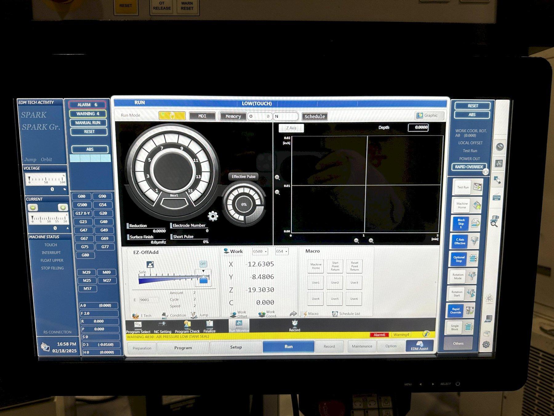Toggle C Axis Effective
Viewport: 554px width, 416px height.
(x=460, y=241)
